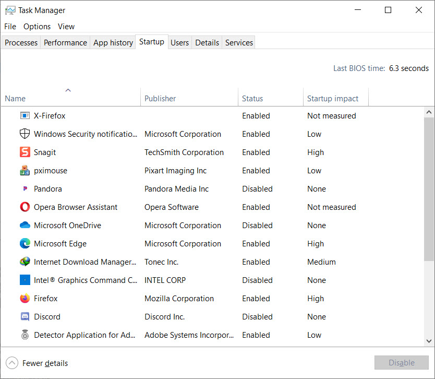Select the Discord entry name

47,317
